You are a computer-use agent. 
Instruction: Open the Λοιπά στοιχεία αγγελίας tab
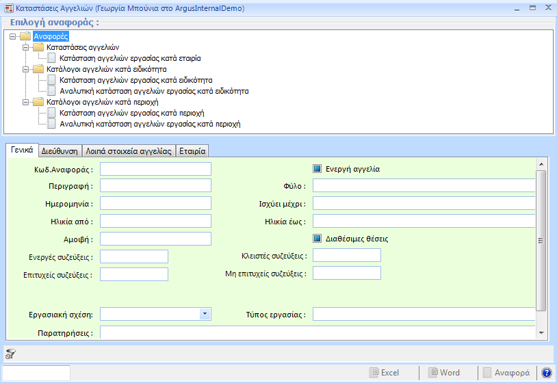(x=129, y=151)
